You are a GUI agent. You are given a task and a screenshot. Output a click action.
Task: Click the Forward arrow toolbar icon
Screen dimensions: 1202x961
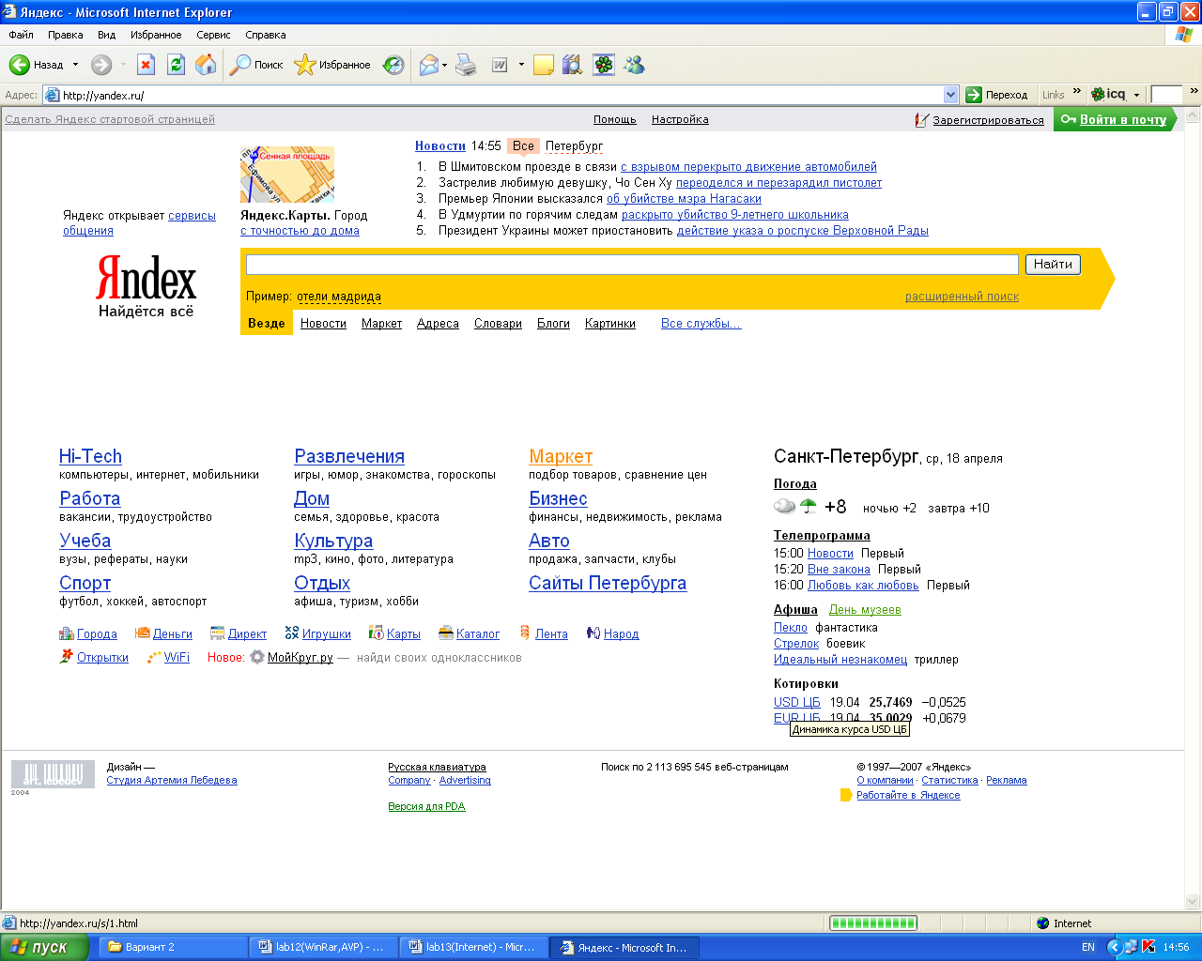(101, 65)
